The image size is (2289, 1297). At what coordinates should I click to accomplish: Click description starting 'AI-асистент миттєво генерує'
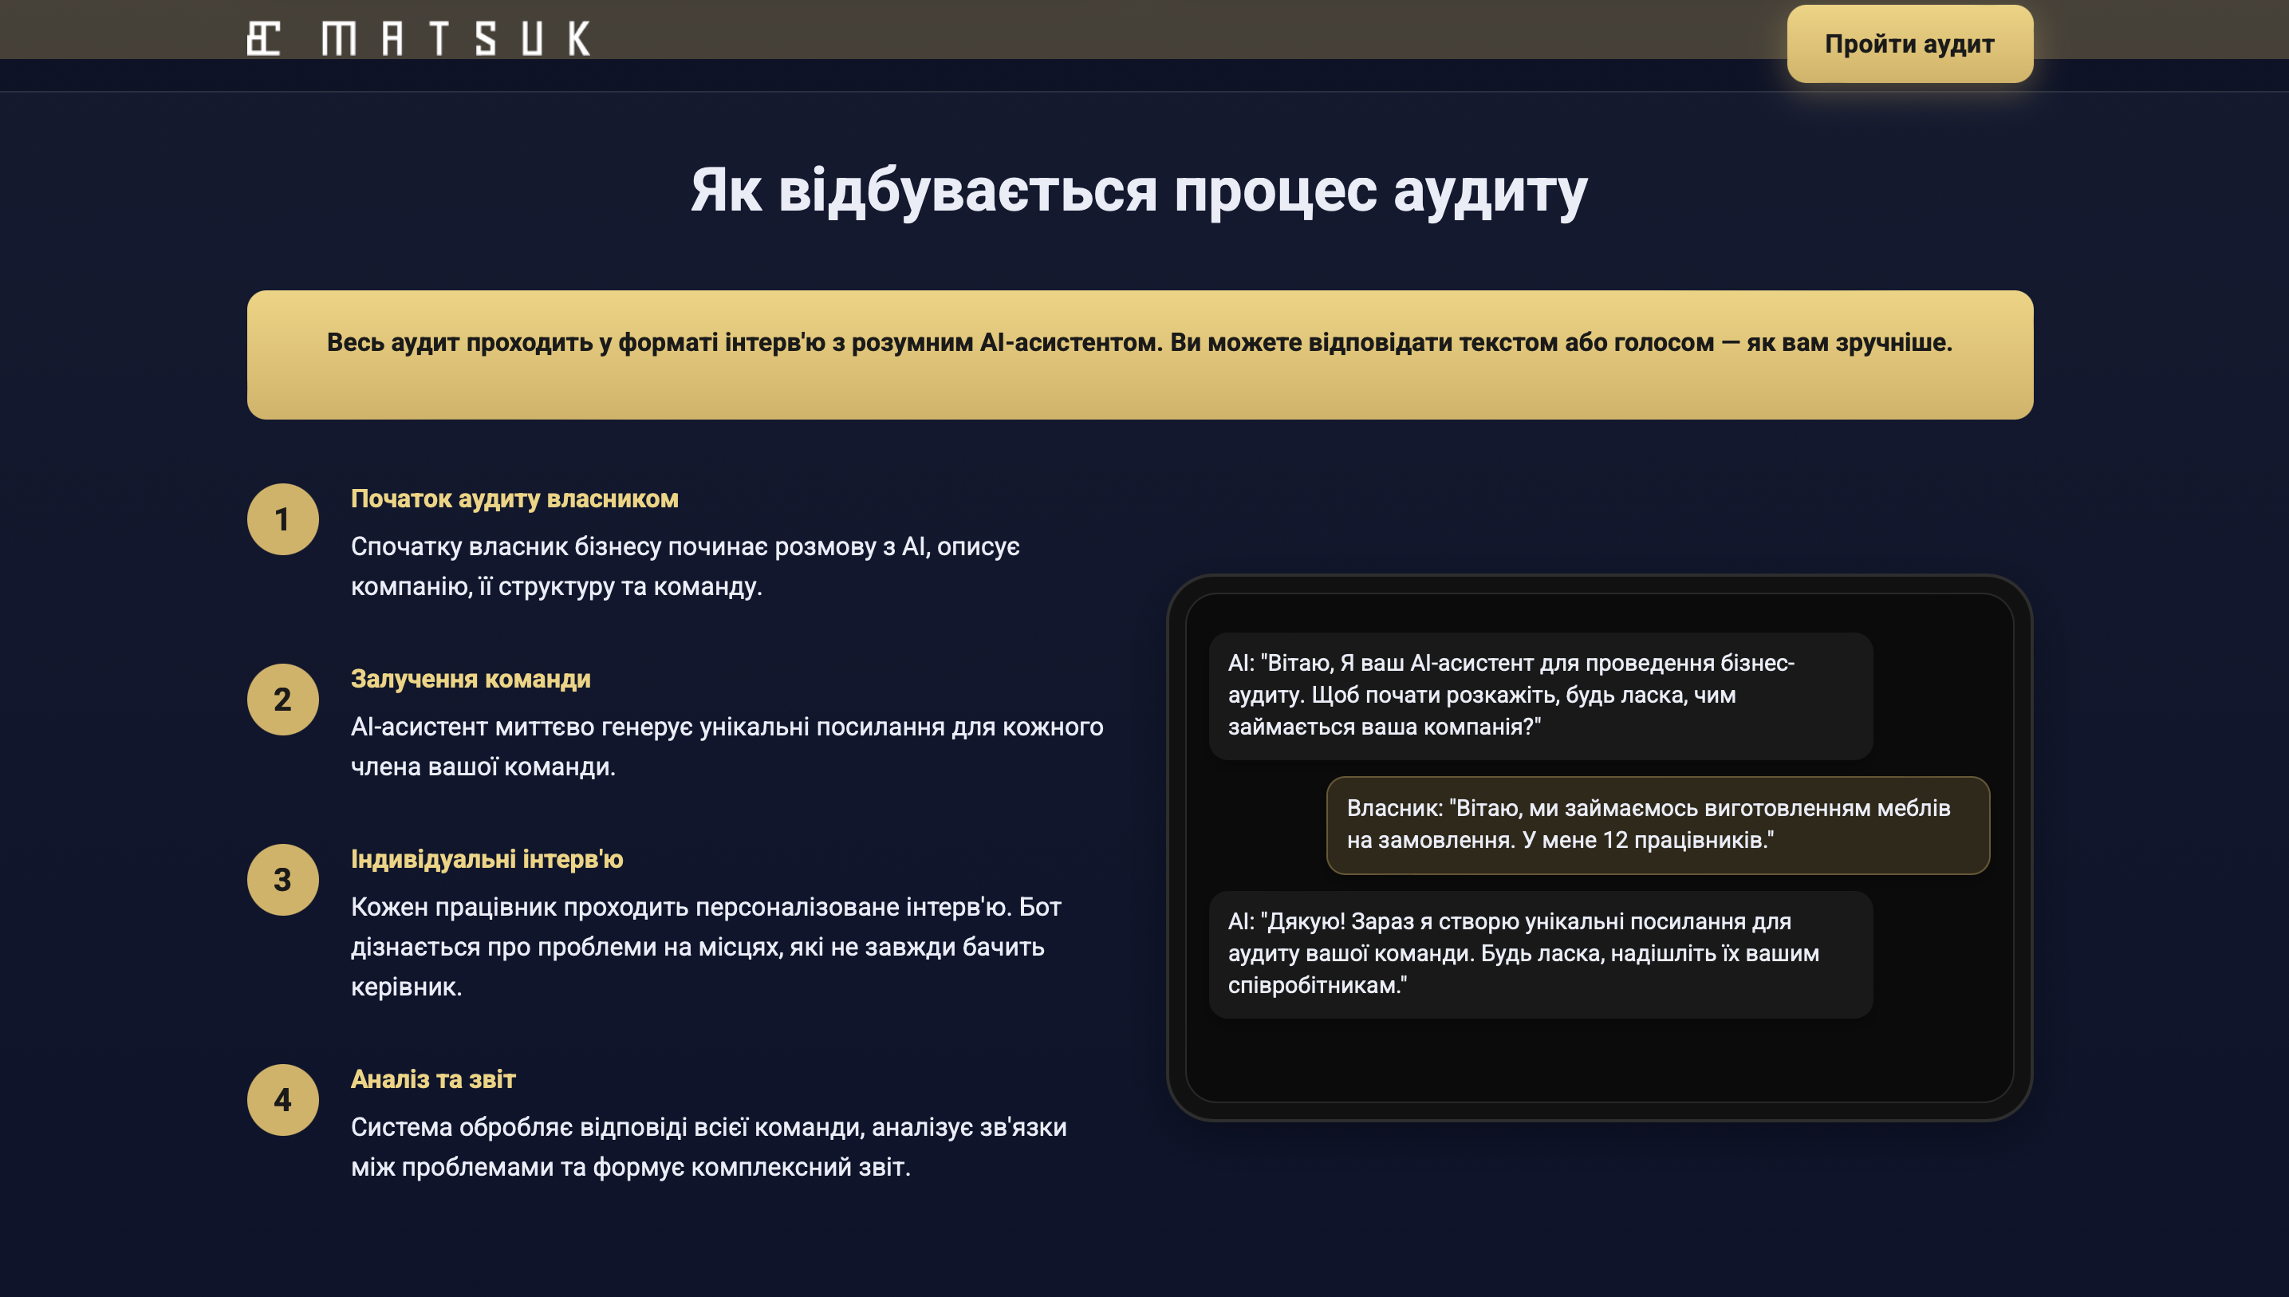coord(727,747)
